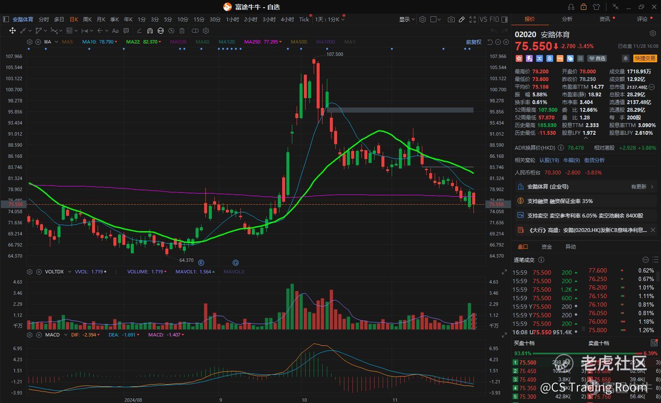Expand the 显示 display dropdown
661x403 pixels.
tap(407, 19)
